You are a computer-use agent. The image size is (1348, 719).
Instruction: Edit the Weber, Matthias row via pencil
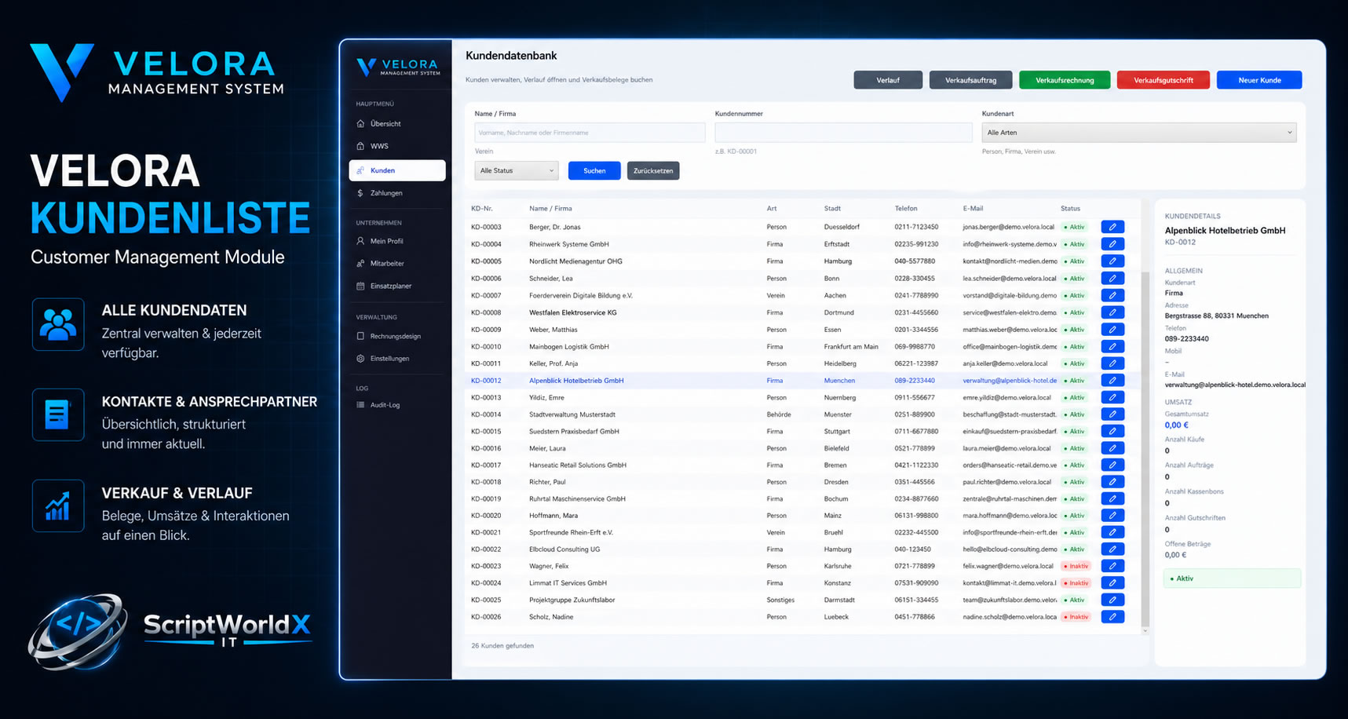1112,330
